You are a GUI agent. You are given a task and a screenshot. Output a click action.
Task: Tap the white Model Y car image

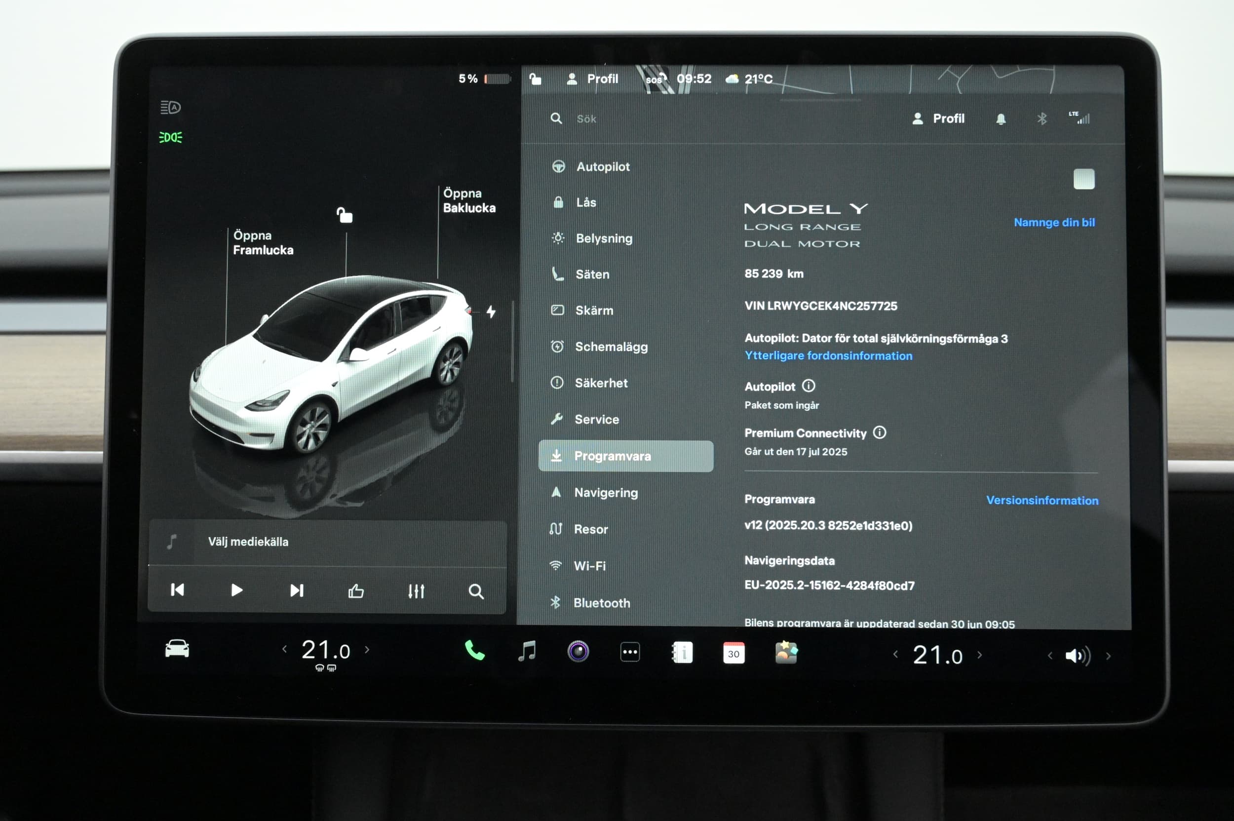(331, 365)
